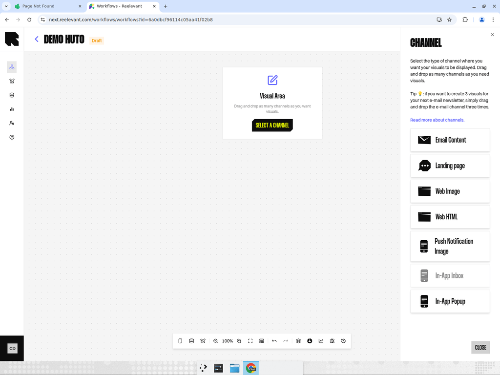The width and height of the screenshot is (500, 375).
Task: Close the Channel panel with the X
Action: 492,35
